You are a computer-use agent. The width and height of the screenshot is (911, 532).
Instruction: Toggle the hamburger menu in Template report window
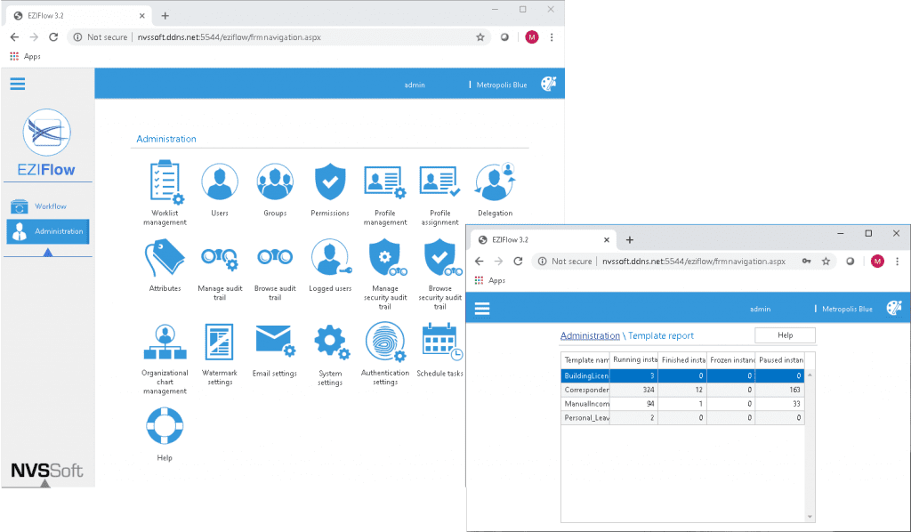pyautogui.click(x=483, y=309)
